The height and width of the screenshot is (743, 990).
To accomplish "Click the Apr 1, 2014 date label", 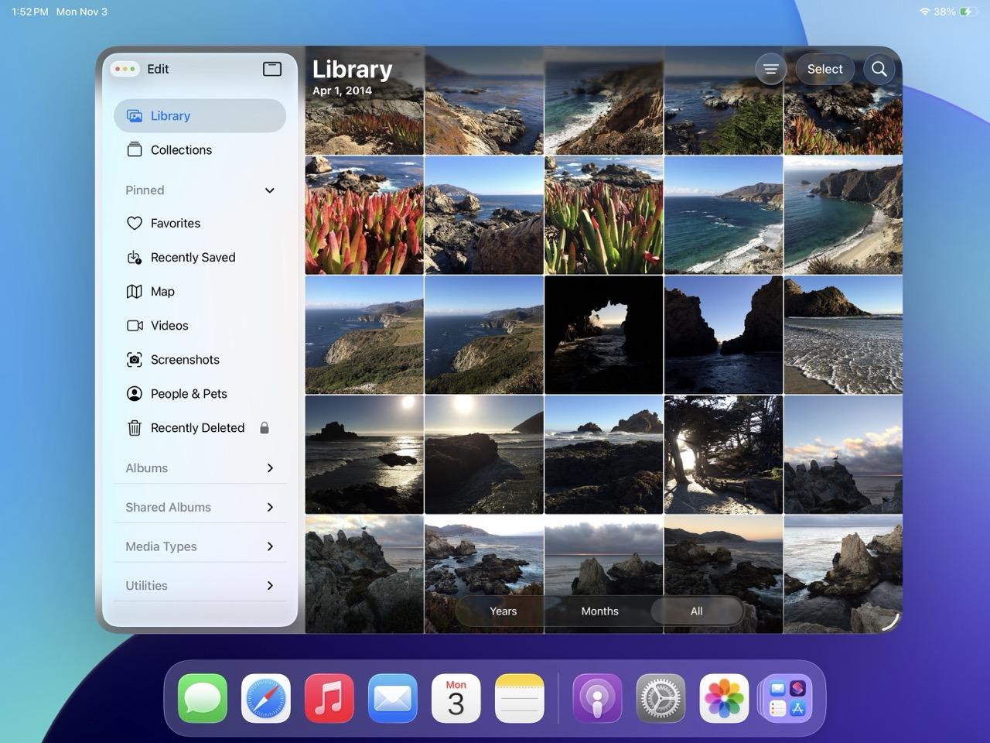I will tap(342, 91).
